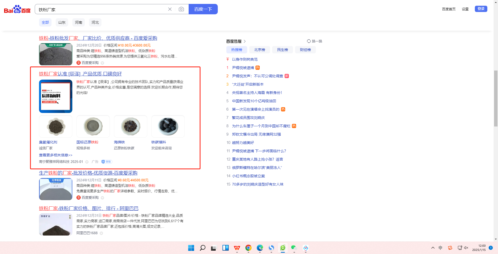The width and height of the screenshot is (498, 254).
Task: Open Task View in taskbar
Action: (214, 248)
